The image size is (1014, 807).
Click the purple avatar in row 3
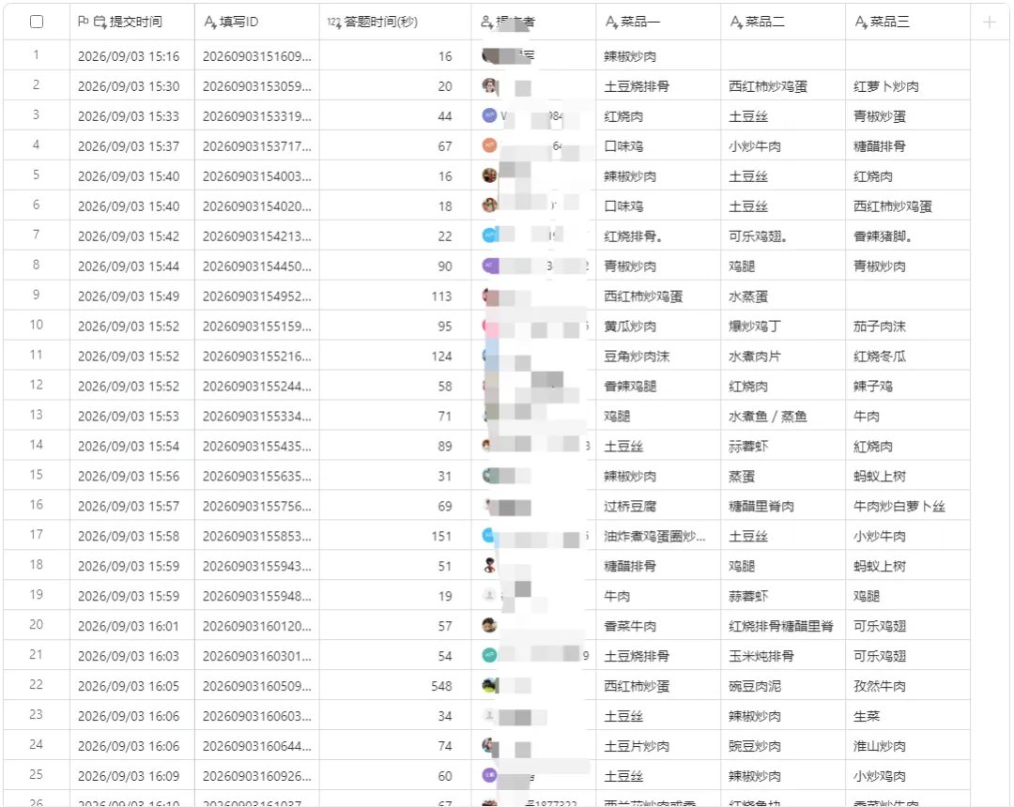[x=489, y=115]
